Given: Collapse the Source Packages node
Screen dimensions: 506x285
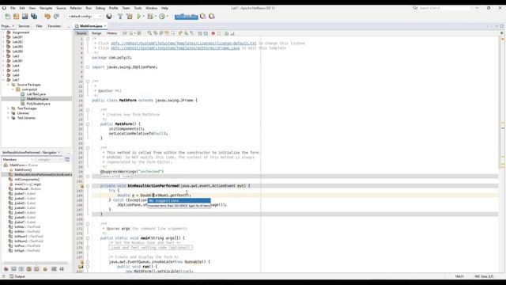Looking at the screenshot, I should coord(8,85).
